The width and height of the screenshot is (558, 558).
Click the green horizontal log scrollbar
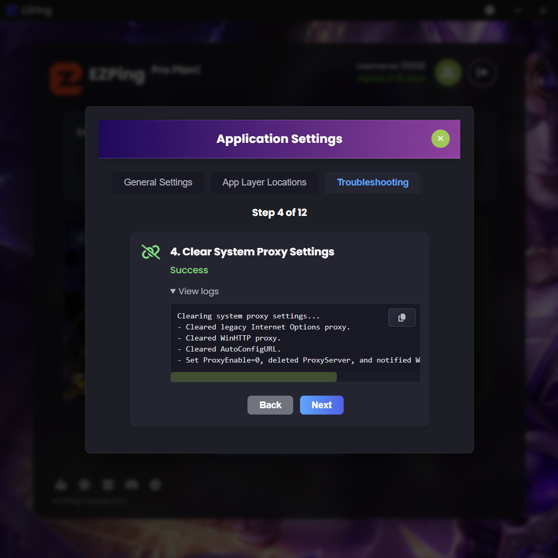click(x=253, y=377)
